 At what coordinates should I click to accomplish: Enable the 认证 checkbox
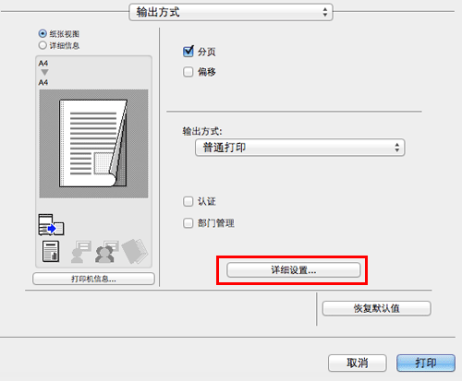(x=188, y=202)
